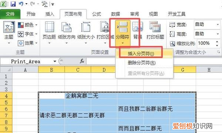Click the fx insert function button
This screenshot has width=222, height=133.
82,61
